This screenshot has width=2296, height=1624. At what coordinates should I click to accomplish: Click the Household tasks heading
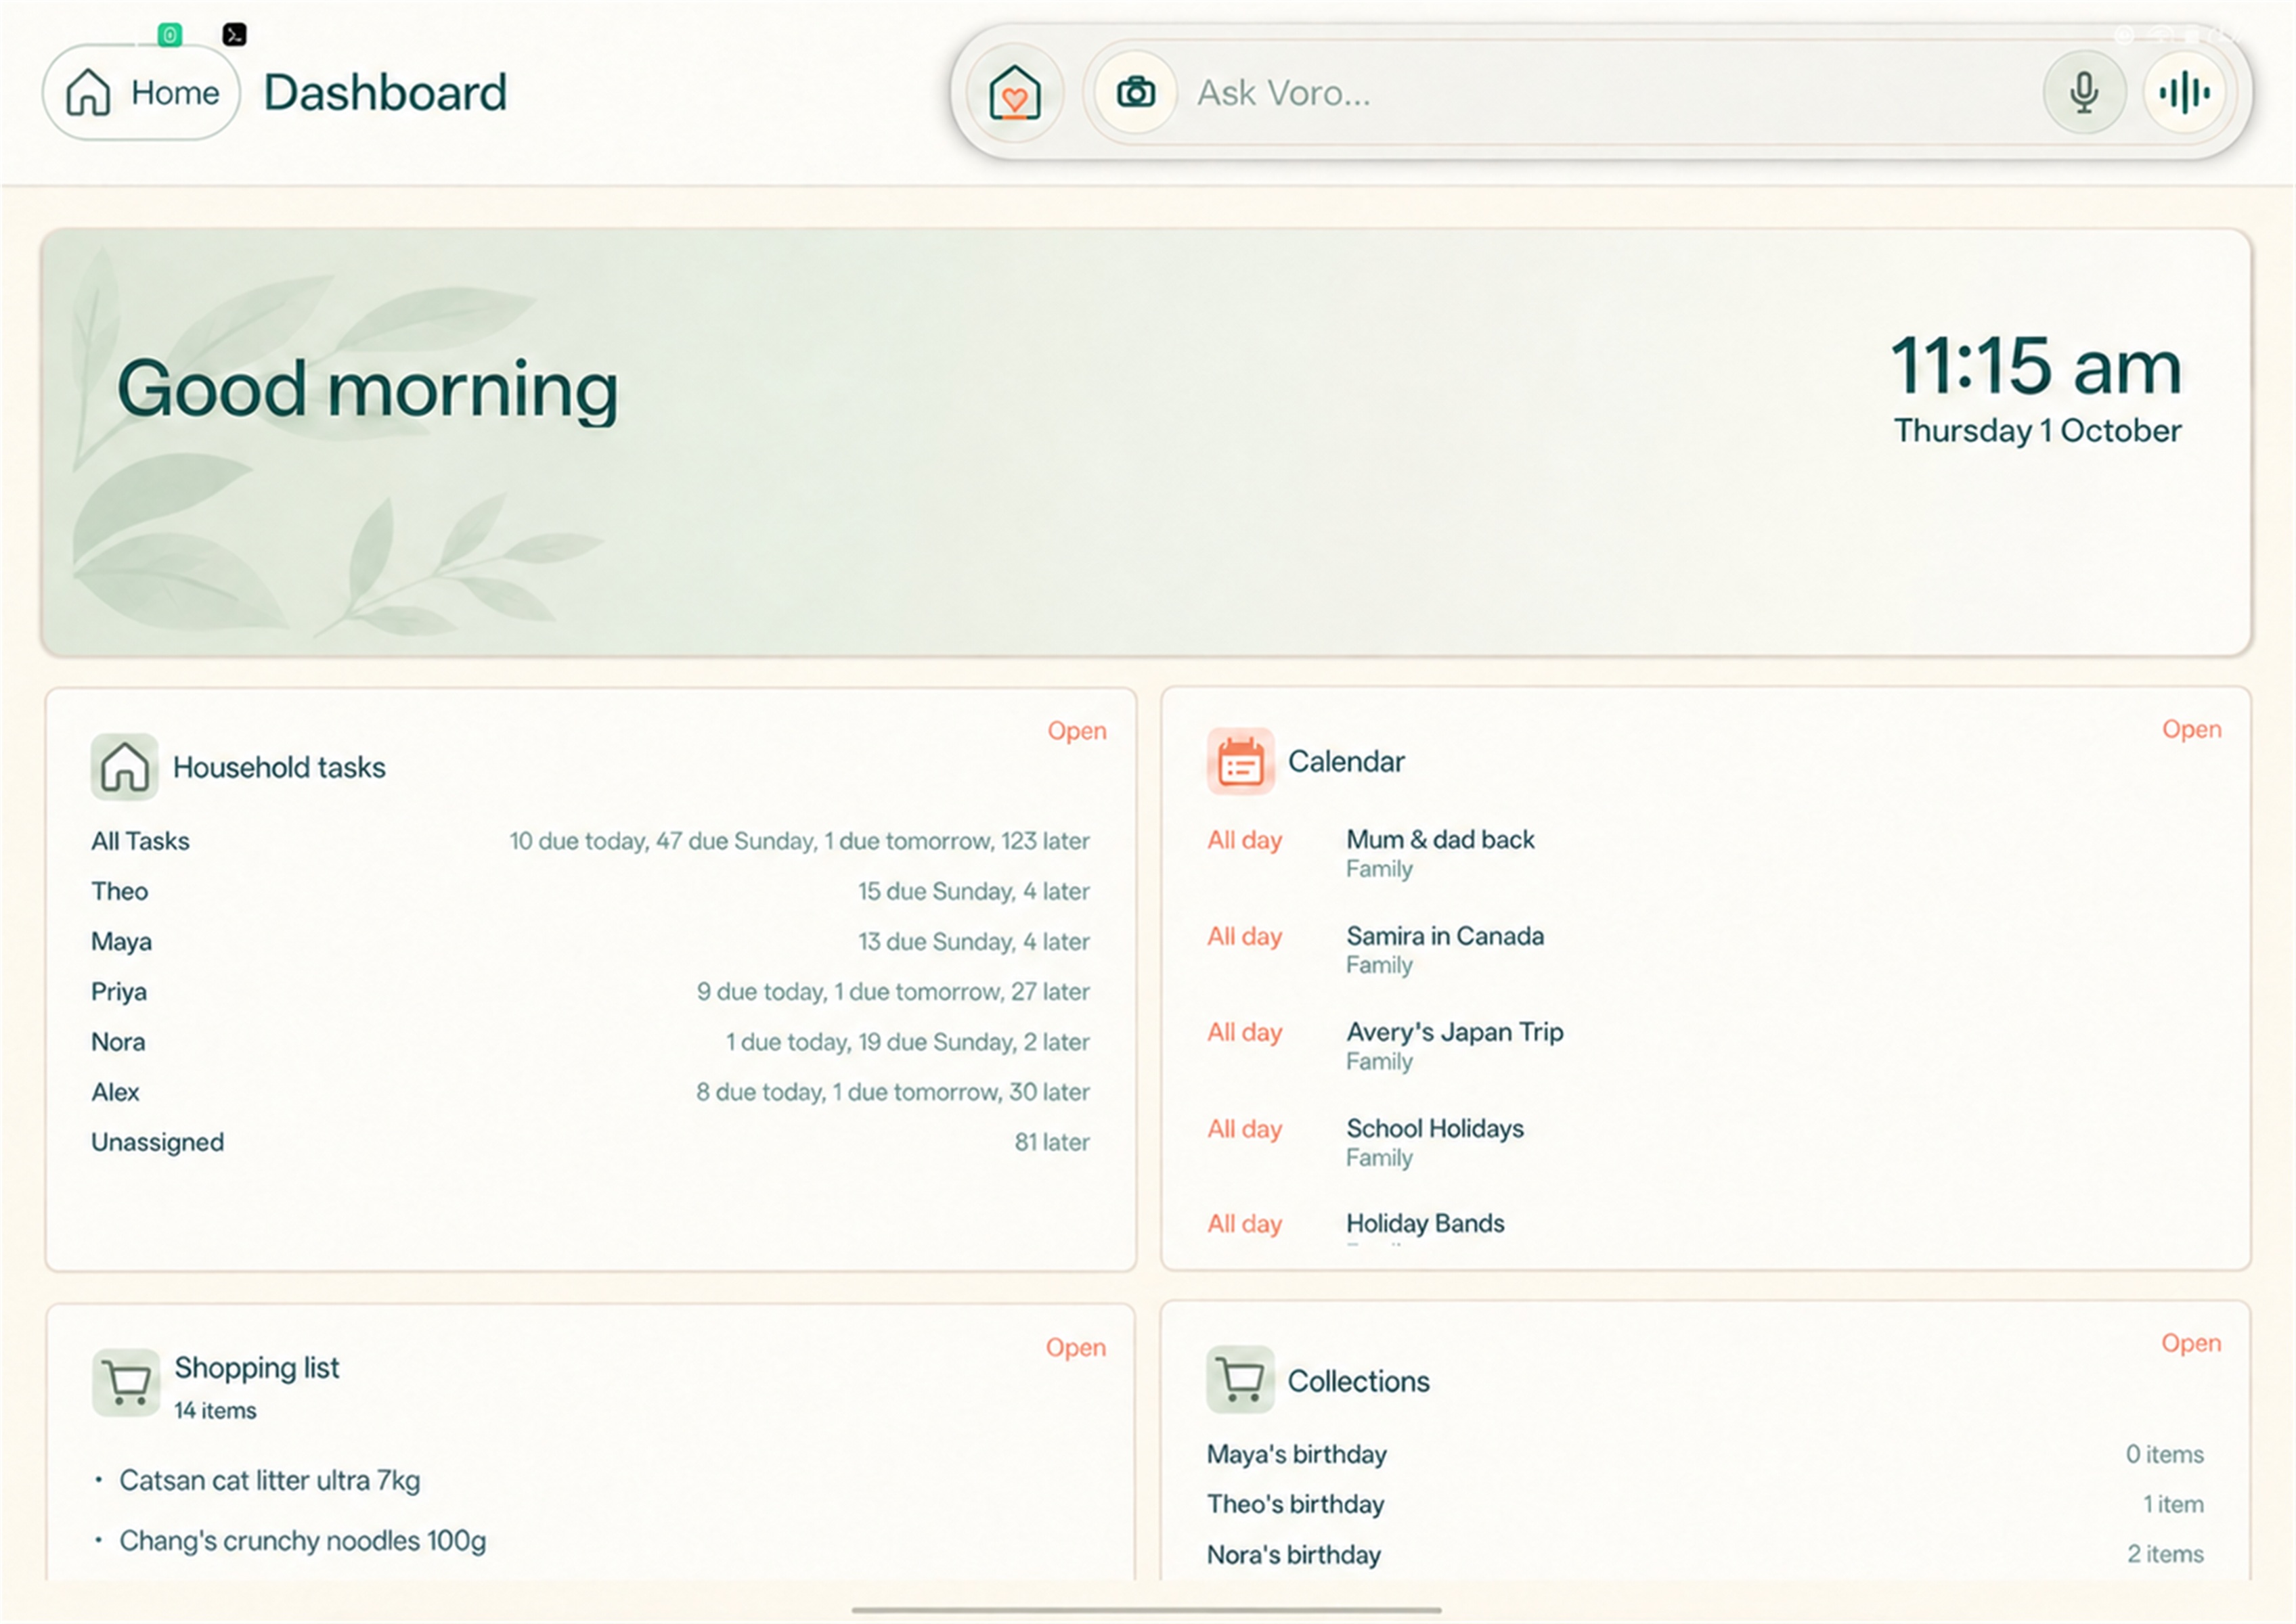point(279,768)
